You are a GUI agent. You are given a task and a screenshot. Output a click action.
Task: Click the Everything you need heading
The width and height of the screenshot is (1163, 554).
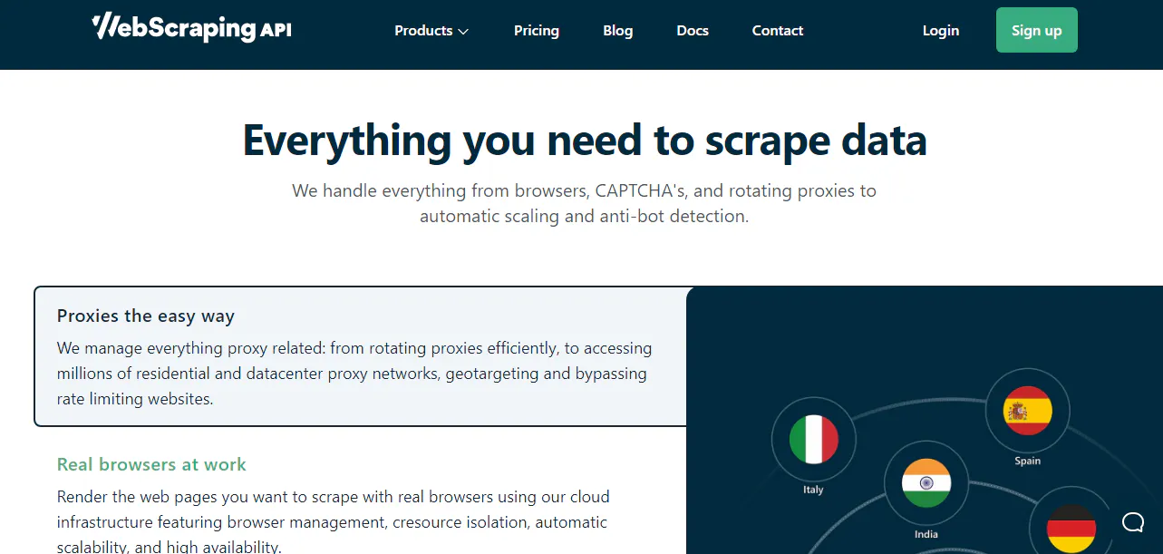point(584,141)
